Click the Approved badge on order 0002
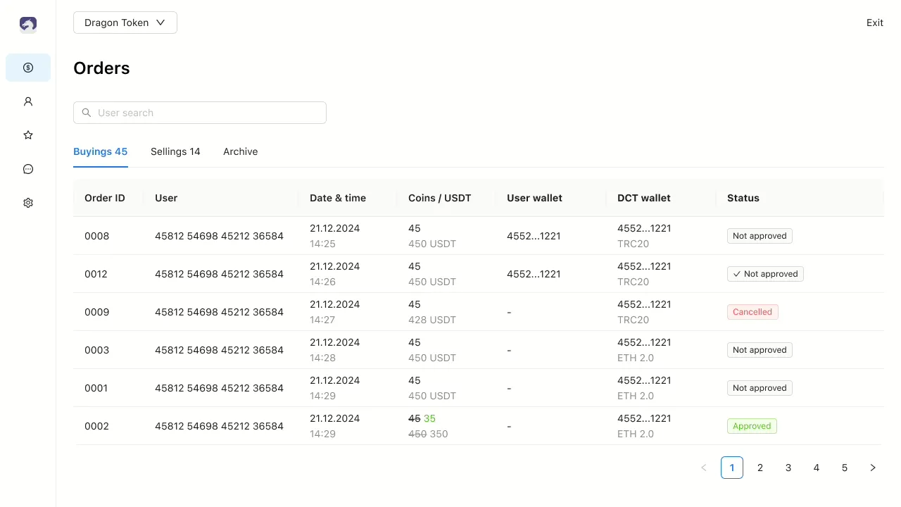This screenshot has width=901, height=507. click(x=752, y=426)
